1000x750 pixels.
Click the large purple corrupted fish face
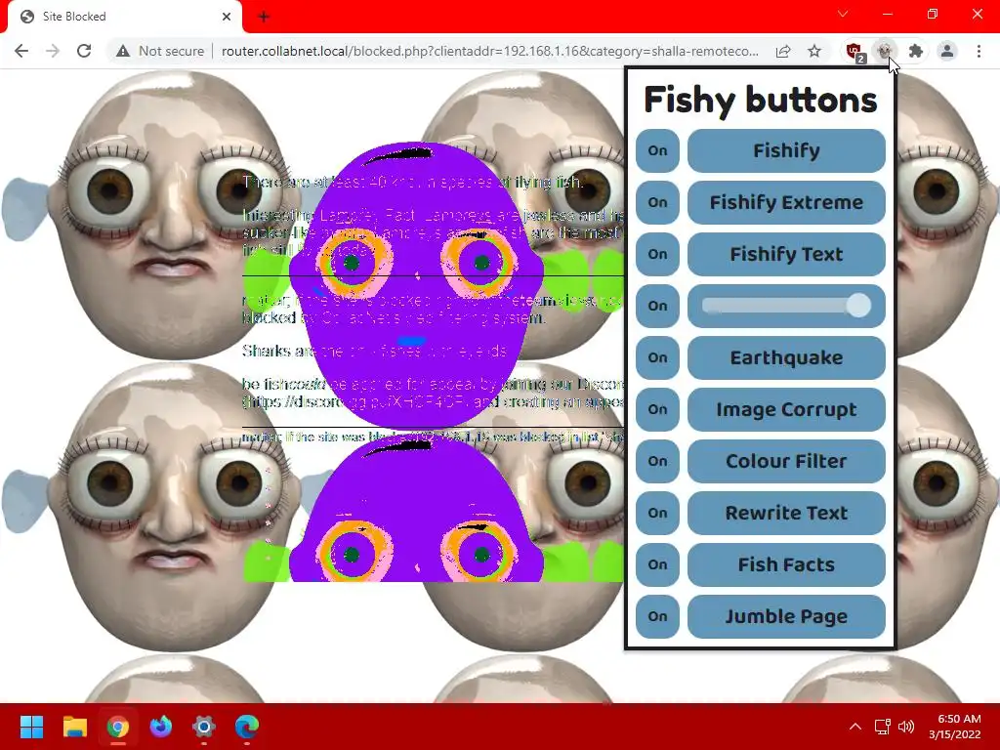click(x=416, y=284)
